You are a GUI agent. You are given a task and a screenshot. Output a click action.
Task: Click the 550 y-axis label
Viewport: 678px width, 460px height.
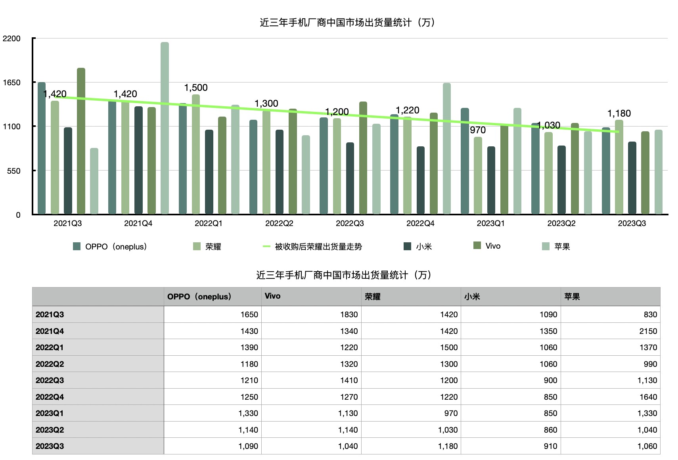point(13,171)
